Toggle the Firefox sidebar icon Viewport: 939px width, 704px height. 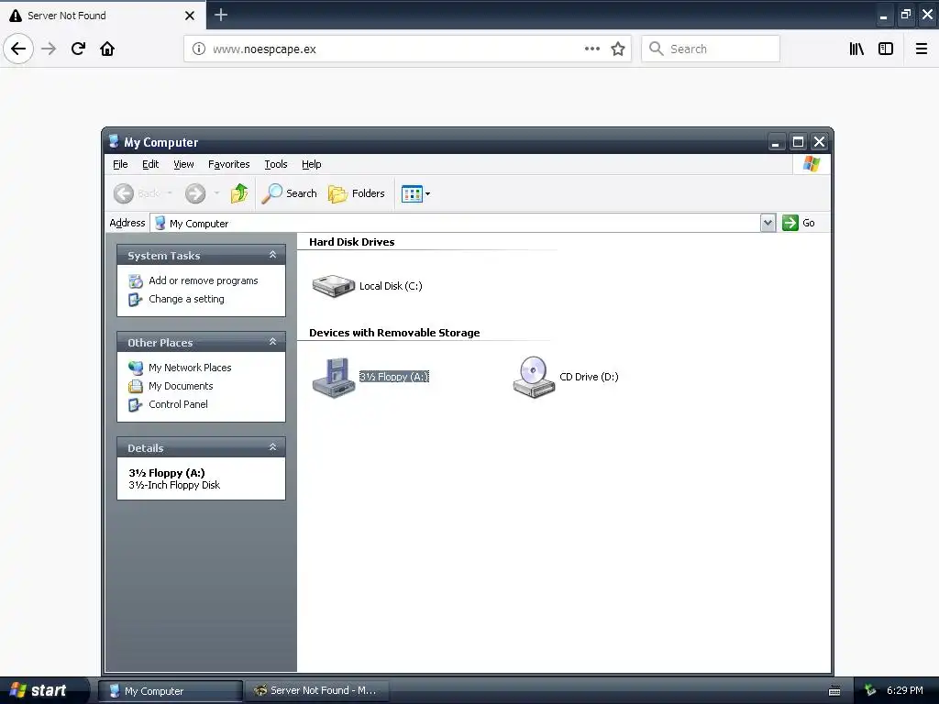(x=886, y=49)
